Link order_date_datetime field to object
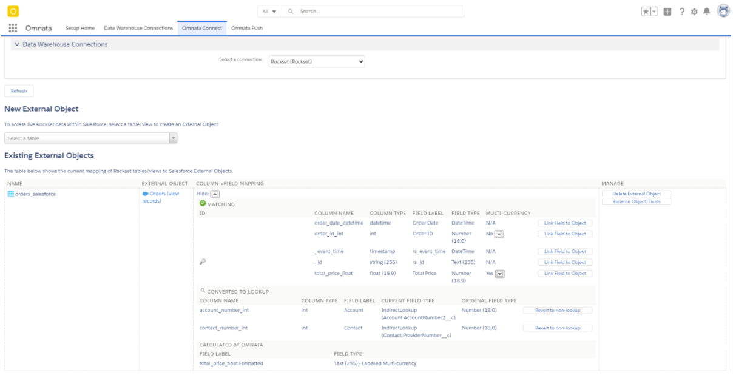The width and height of the screenshot is (733, 375). tap(565, 223)
